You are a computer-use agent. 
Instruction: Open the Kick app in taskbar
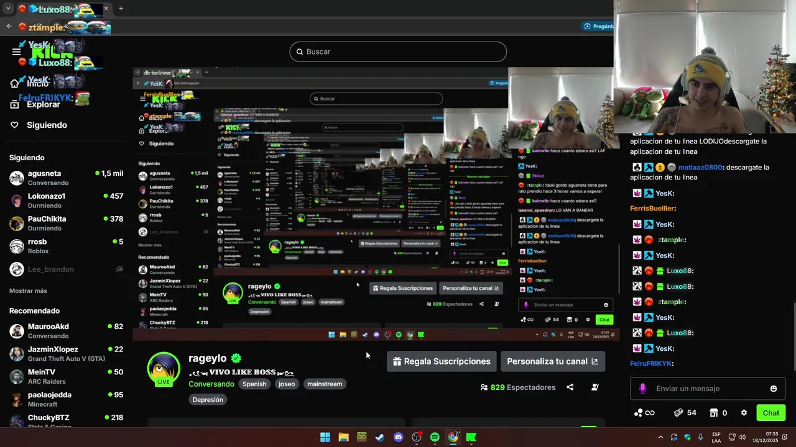point(471,437)
